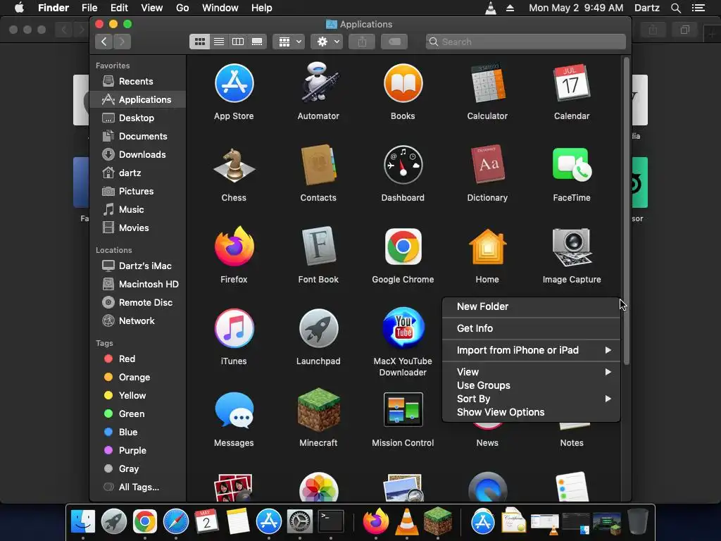Expand Import from iPhone or iPad submenu
The height and width of the screenshot is (541, 721).
click(531, 350)
